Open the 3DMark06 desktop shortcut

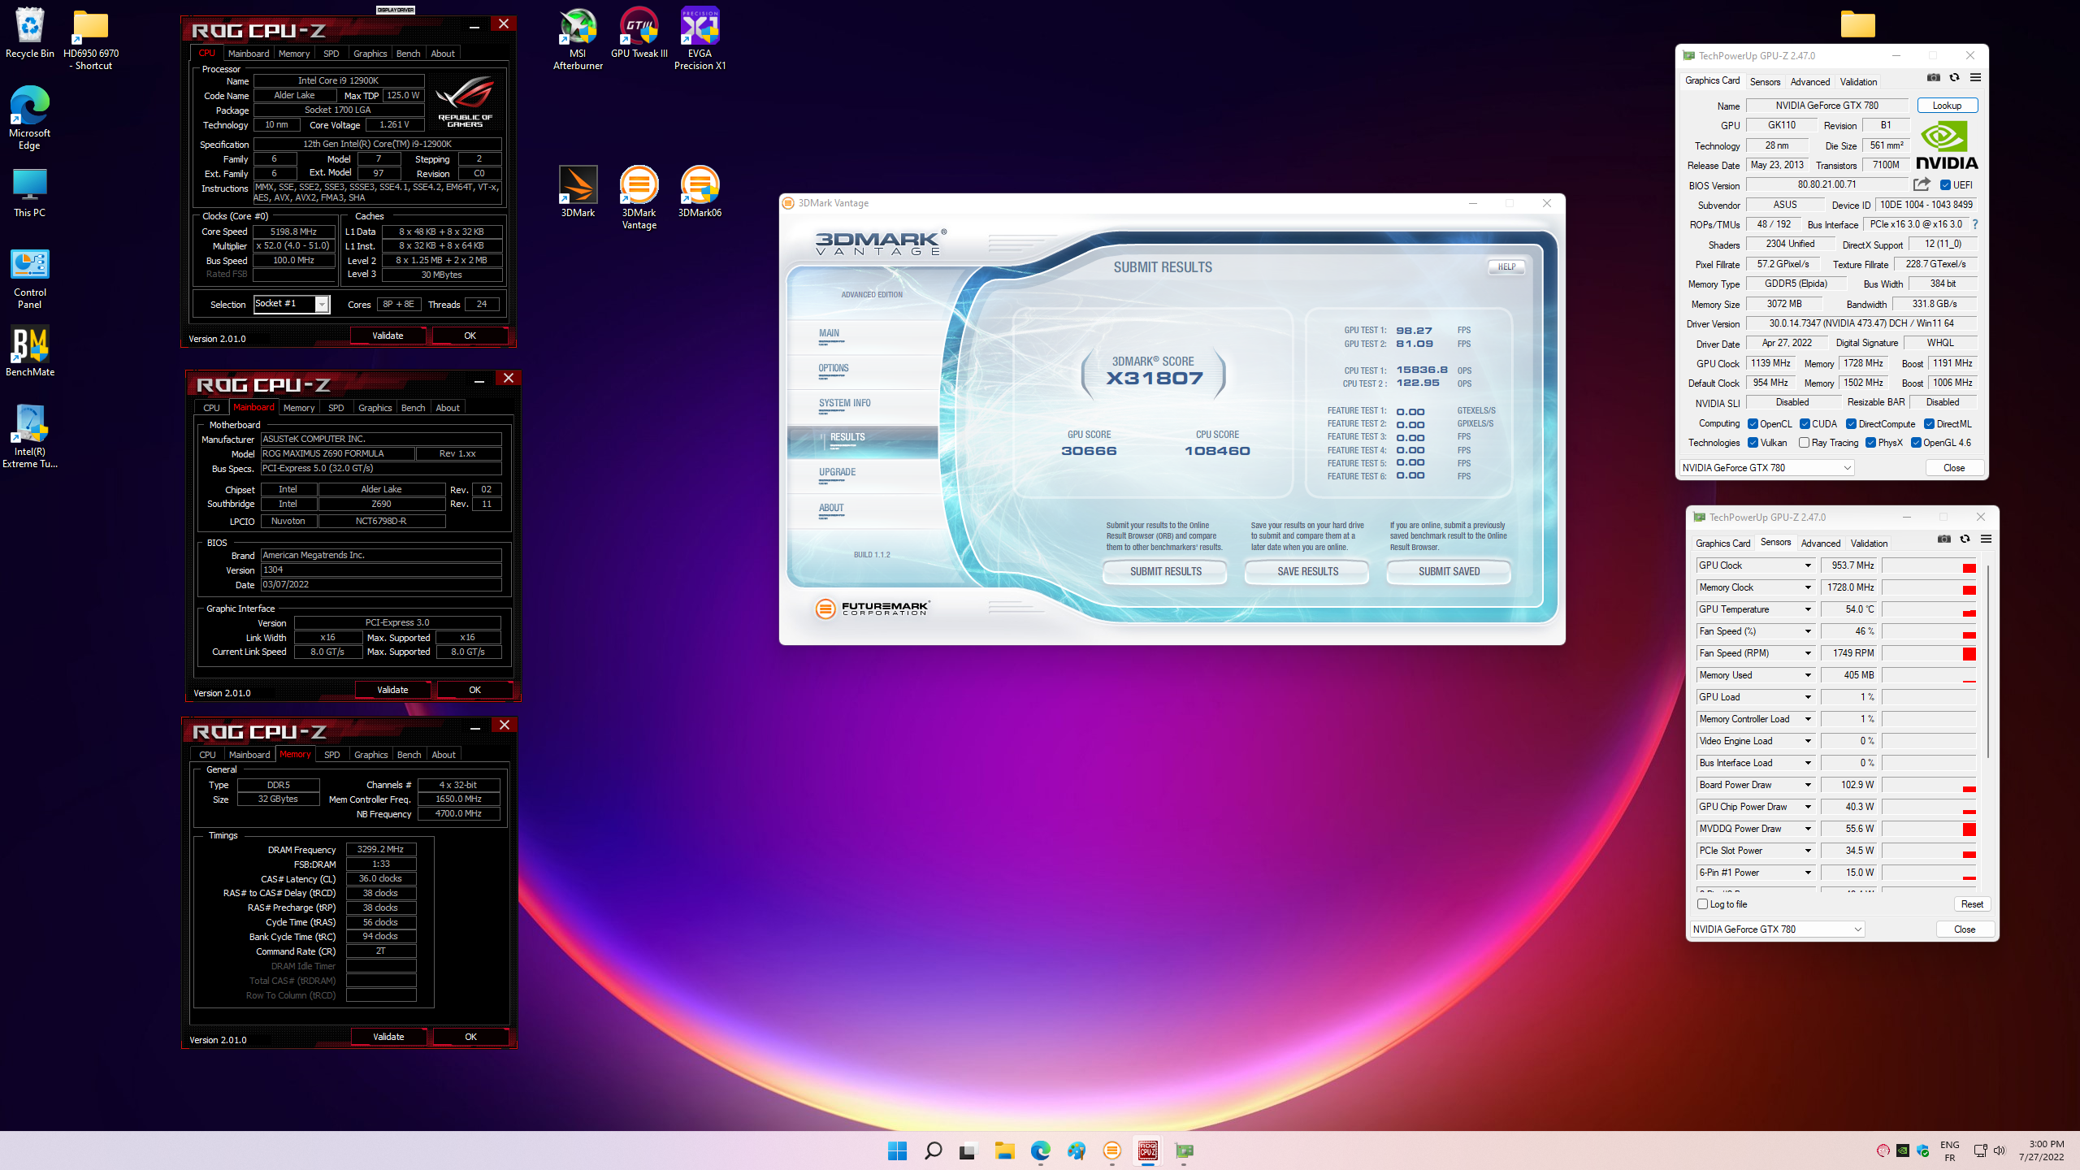click(700, 192)
